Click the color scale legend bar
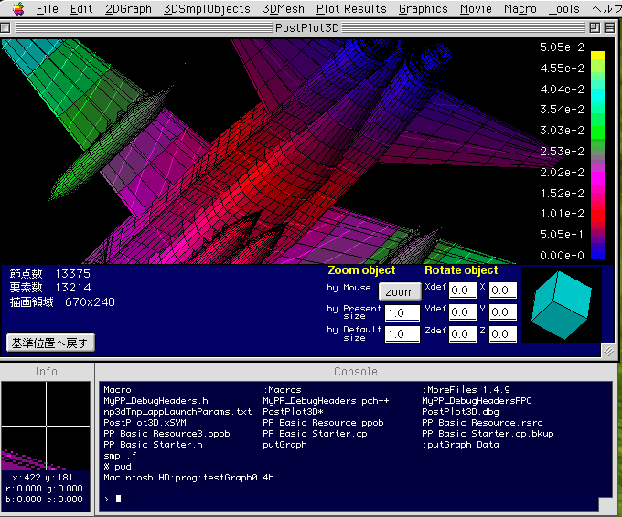 tap(597, 155)
